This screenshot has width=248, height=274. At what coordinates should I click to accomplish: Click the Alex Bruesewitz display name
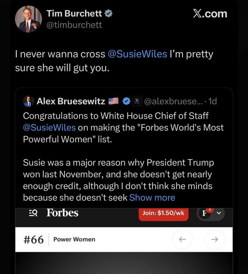click(x=71, y=102)
